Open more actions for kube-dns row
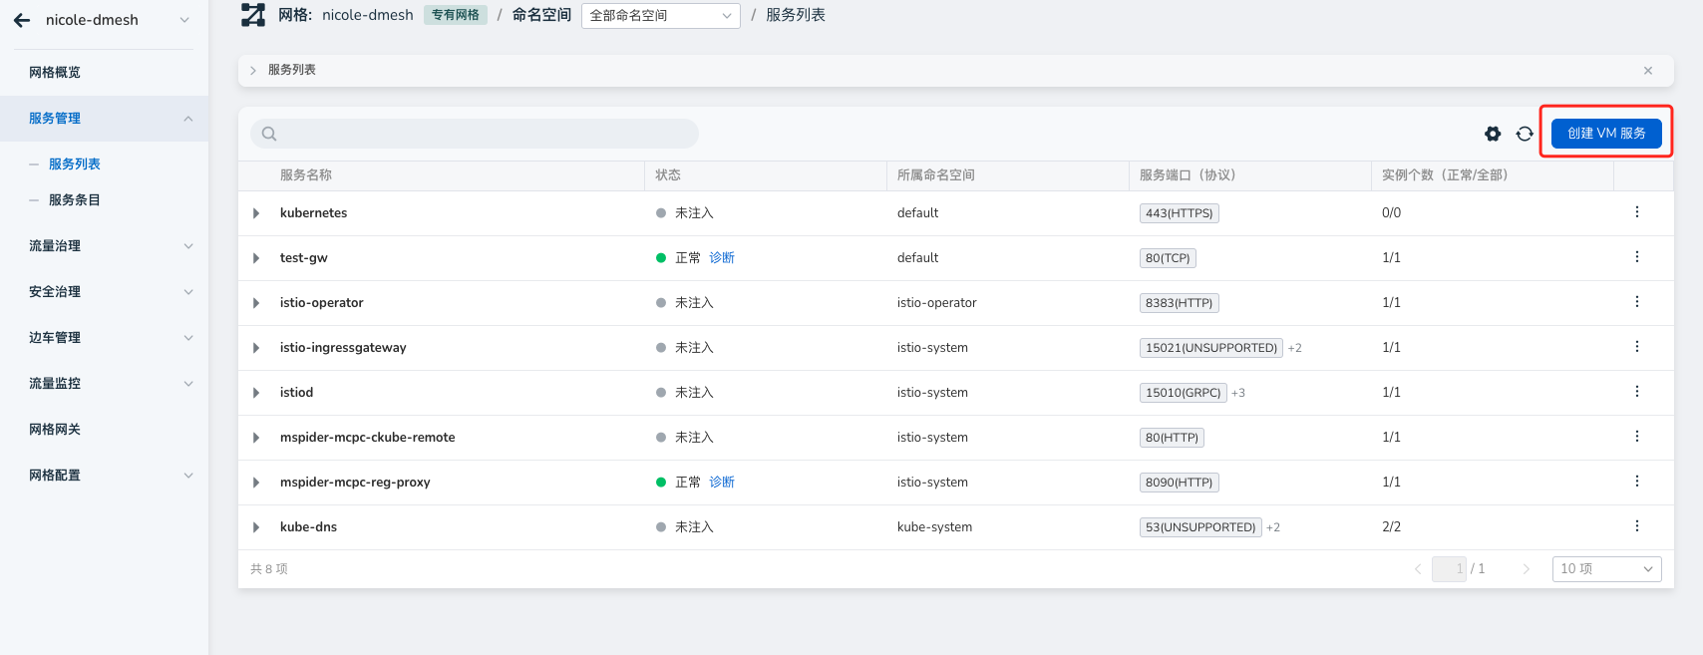1703x655 pixels. coord(1636,526)
